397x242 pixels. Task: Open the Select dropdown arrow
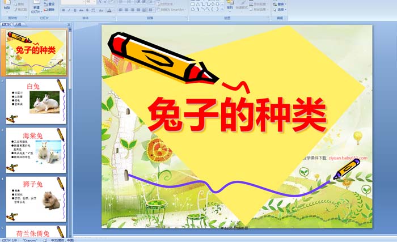tap(286, 10)
